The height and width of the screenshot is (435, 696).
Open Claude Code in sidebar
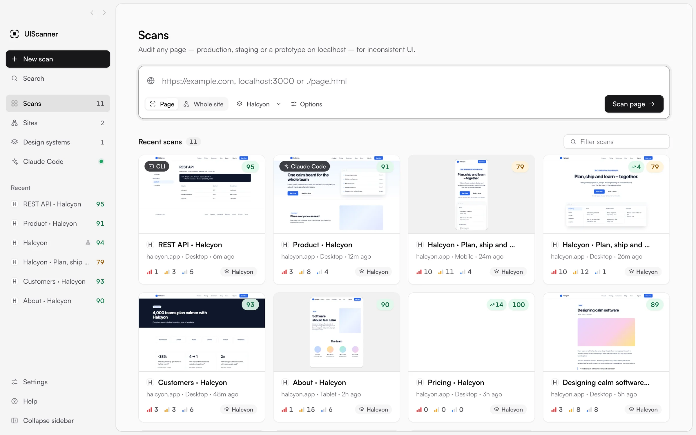(58, 162)
